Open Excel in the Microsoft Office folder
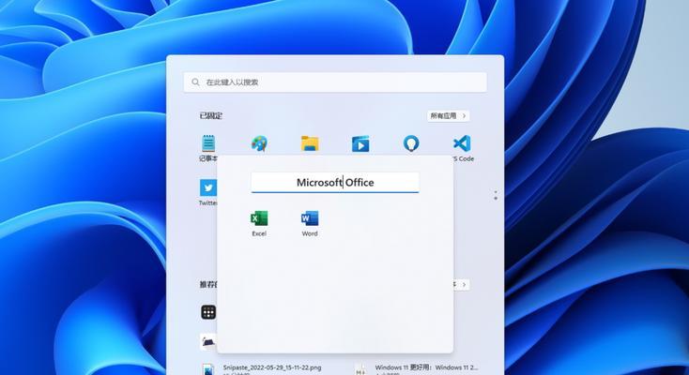Viewport: 689px width, 375px height. point(259,223)
